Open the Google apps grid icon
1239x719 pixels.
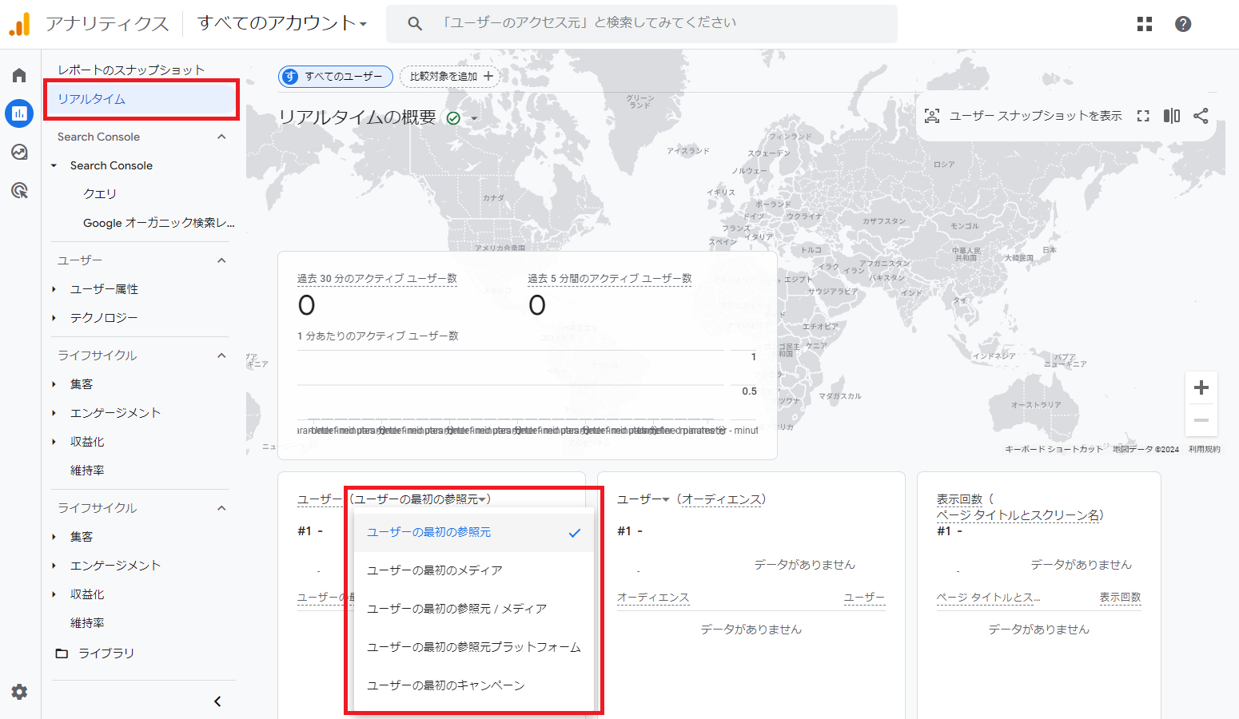coord(1145,24)
